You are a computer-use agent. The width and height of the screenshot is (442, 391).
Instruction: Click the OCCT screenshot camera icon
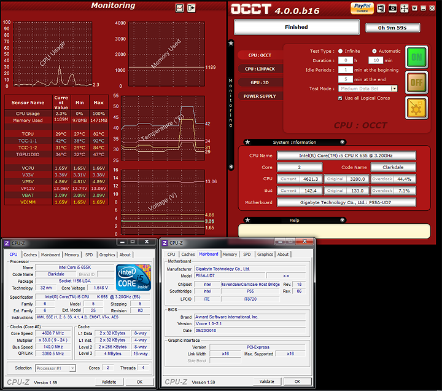tap(393, 9)
